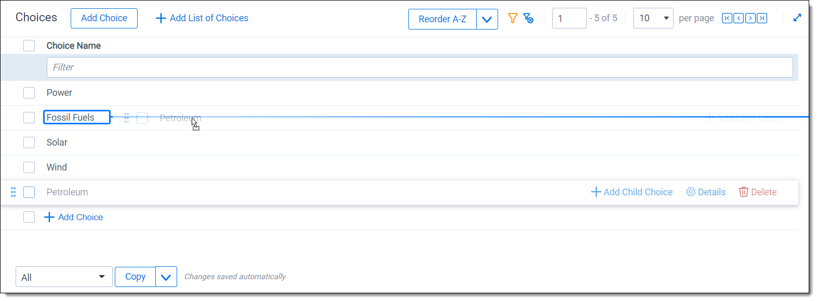Click the Delete trash icon for Petroleum
Viewport: 817px width, 301px height.
(744, 192)
